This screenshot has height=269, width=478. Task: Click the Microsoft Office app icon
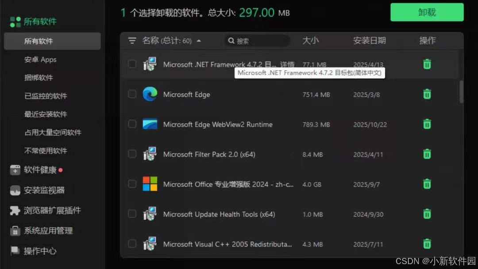pyautogui.click(x=150, y=184)
